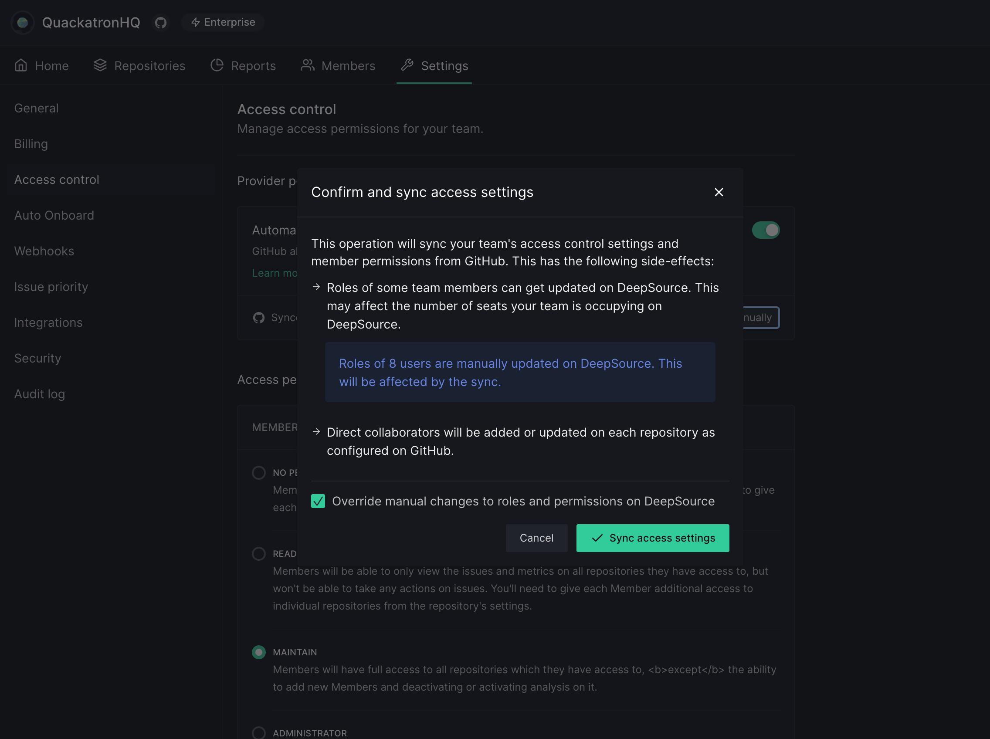Open Billing in the settings sidebar
The image size is (990, 739).
(31, 144)
